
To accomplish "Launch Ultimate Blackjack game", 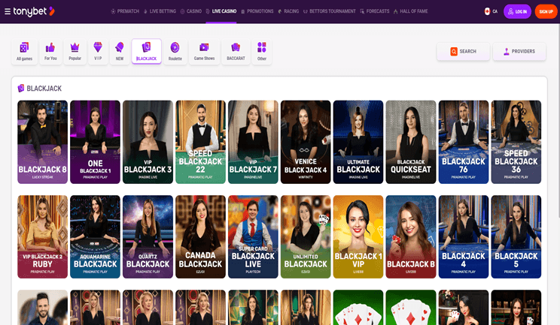I will (358, 142).
